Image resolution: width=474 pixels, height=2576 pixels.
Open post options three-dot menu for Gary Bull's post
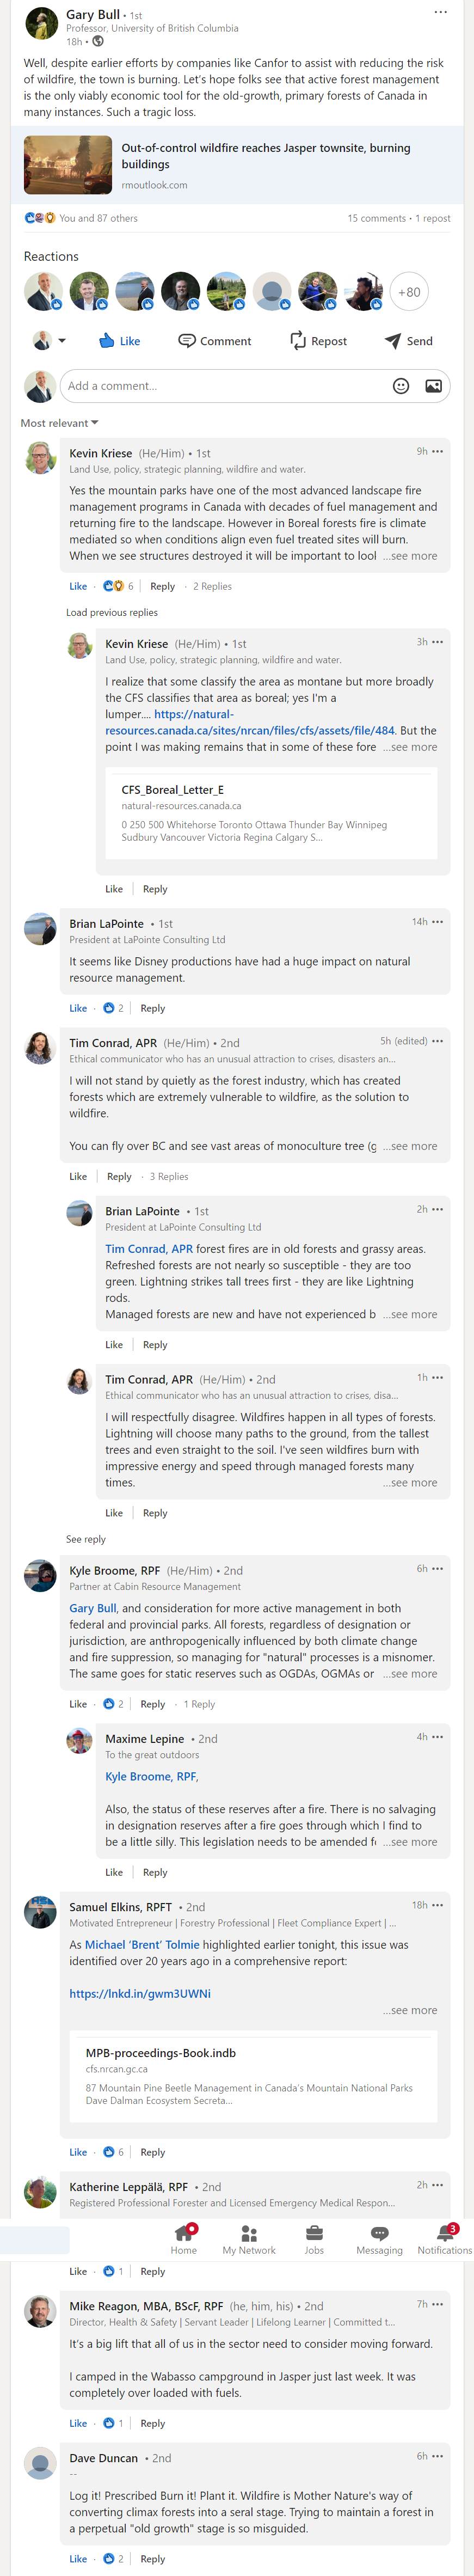tap(440, 13)
